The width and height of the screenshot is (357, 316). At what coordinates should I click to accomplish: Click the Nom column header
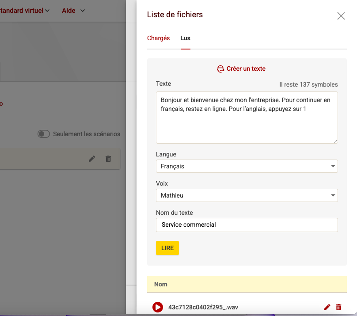tap(161, 284)
